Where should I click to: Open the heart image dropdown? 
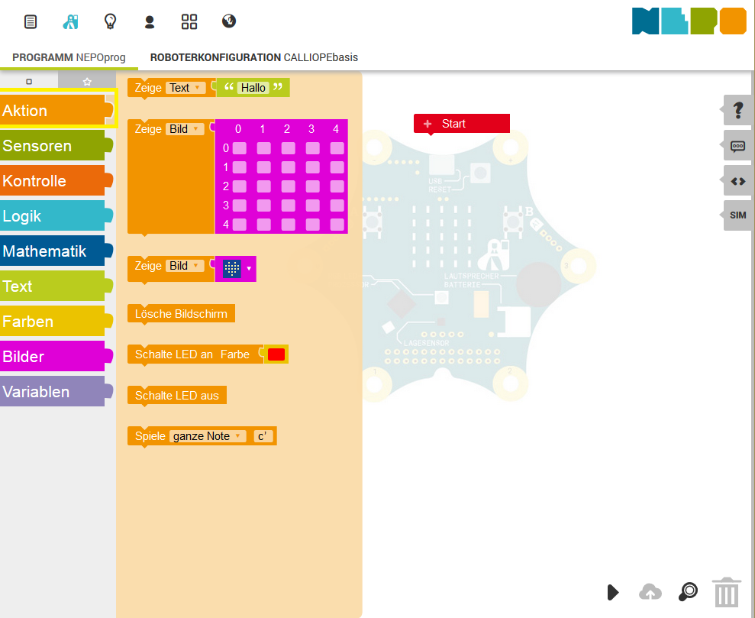click(238, 268)
